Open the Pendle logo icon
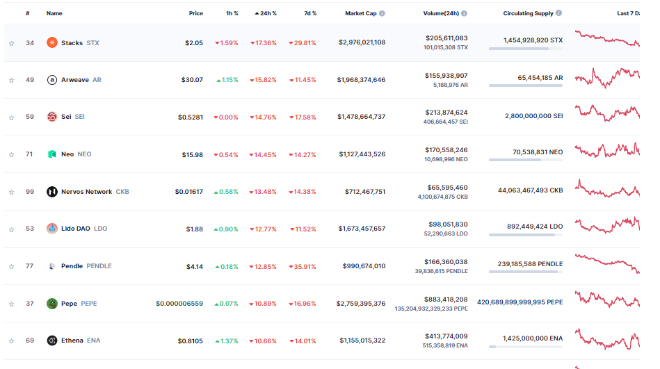660x369 pixels. click(51, 266)
